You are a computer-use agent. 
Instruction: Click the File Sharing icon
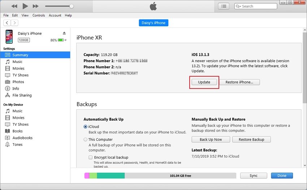(8, 95)
